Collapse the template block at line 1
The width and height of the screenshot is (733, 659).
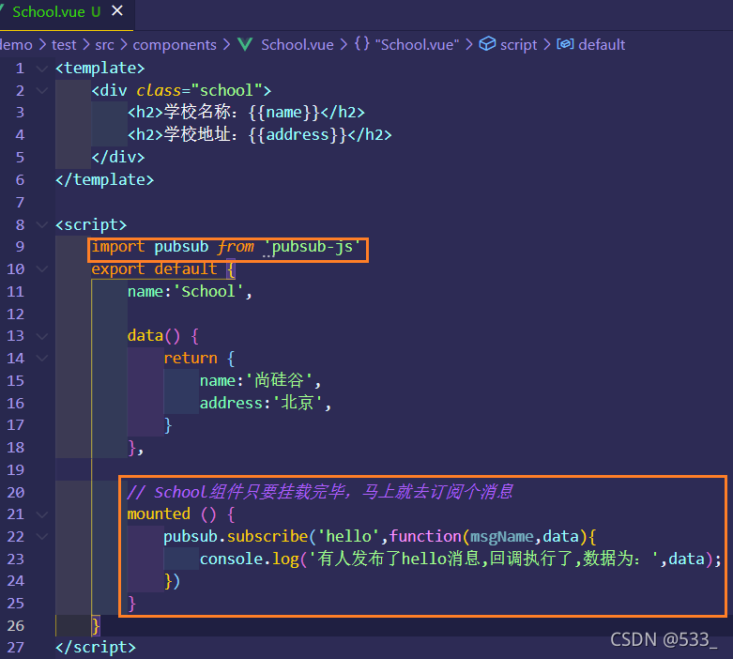(42, 69)
